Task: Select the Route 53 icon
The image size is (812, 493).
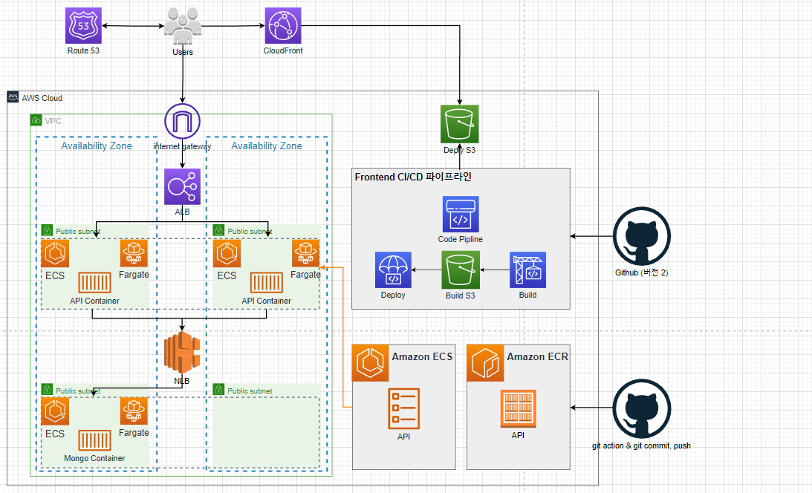Action: 83,26
